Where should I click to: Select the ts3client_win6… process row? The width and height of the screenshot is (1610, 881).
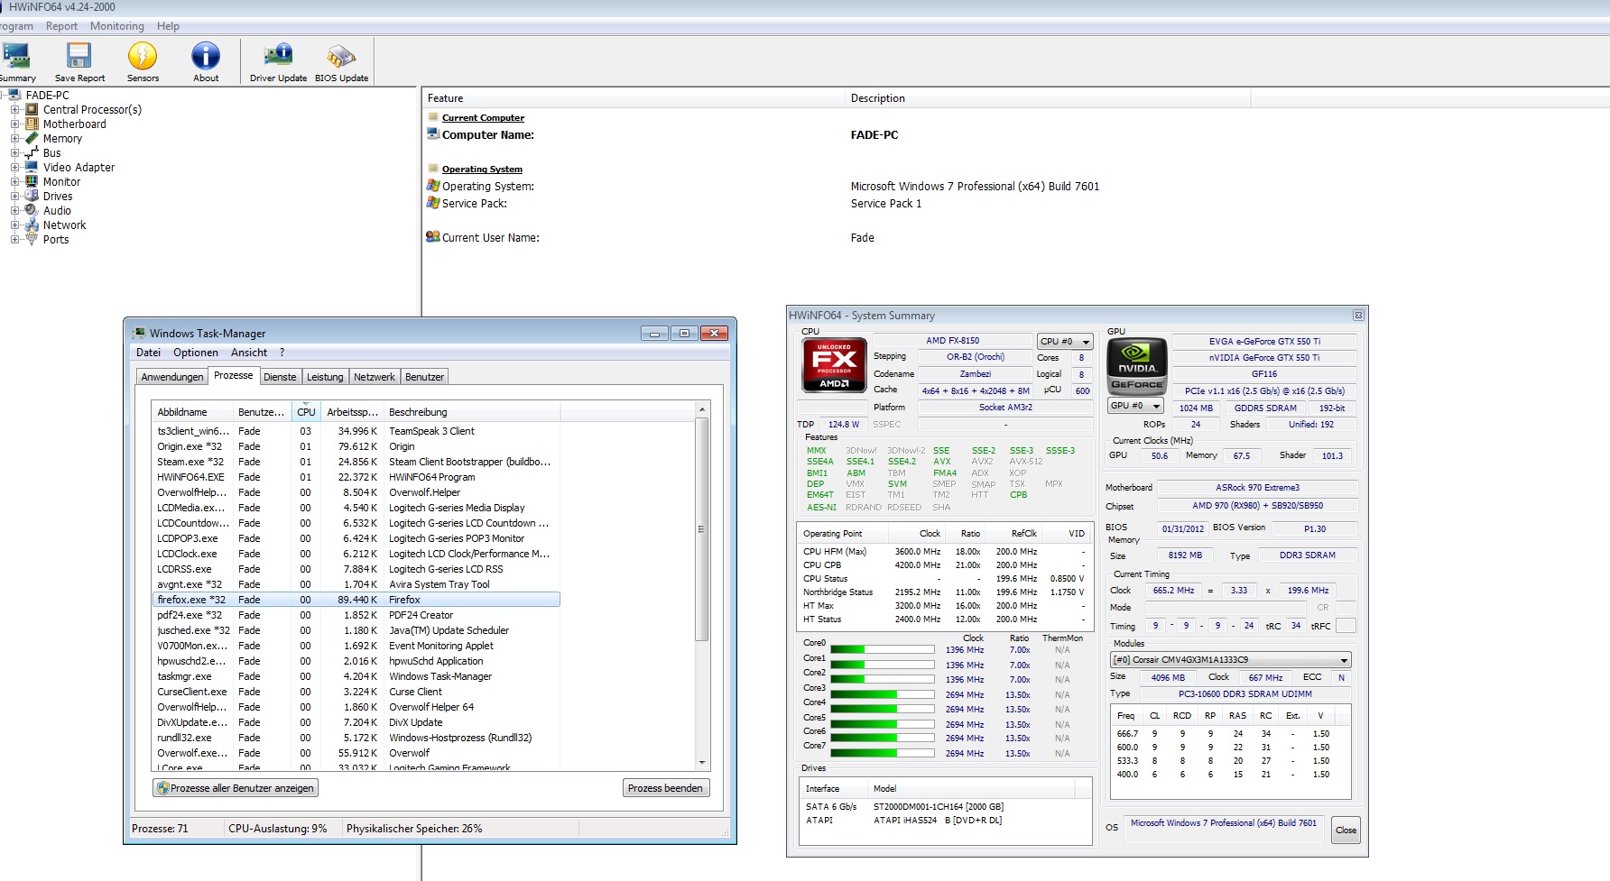356,431
